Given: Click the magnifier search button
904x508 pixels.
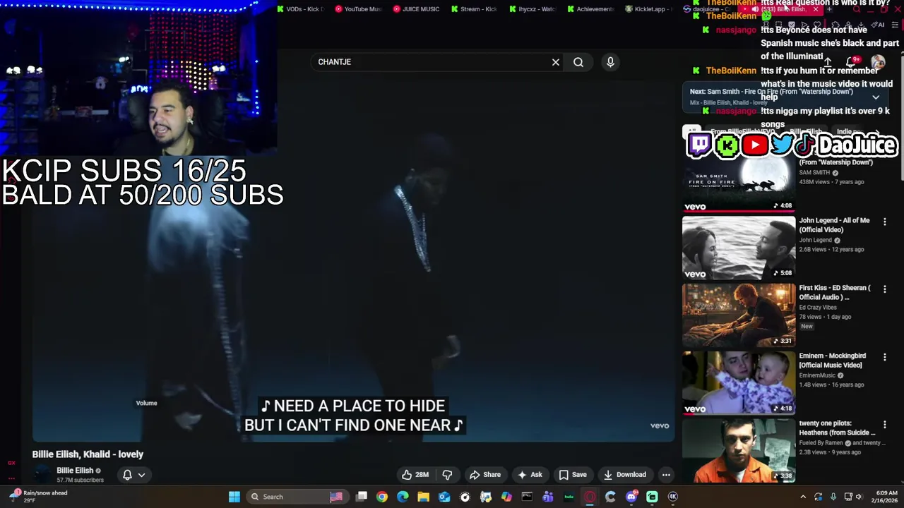Looking at the screenshot, I should [x=578, y=62].
